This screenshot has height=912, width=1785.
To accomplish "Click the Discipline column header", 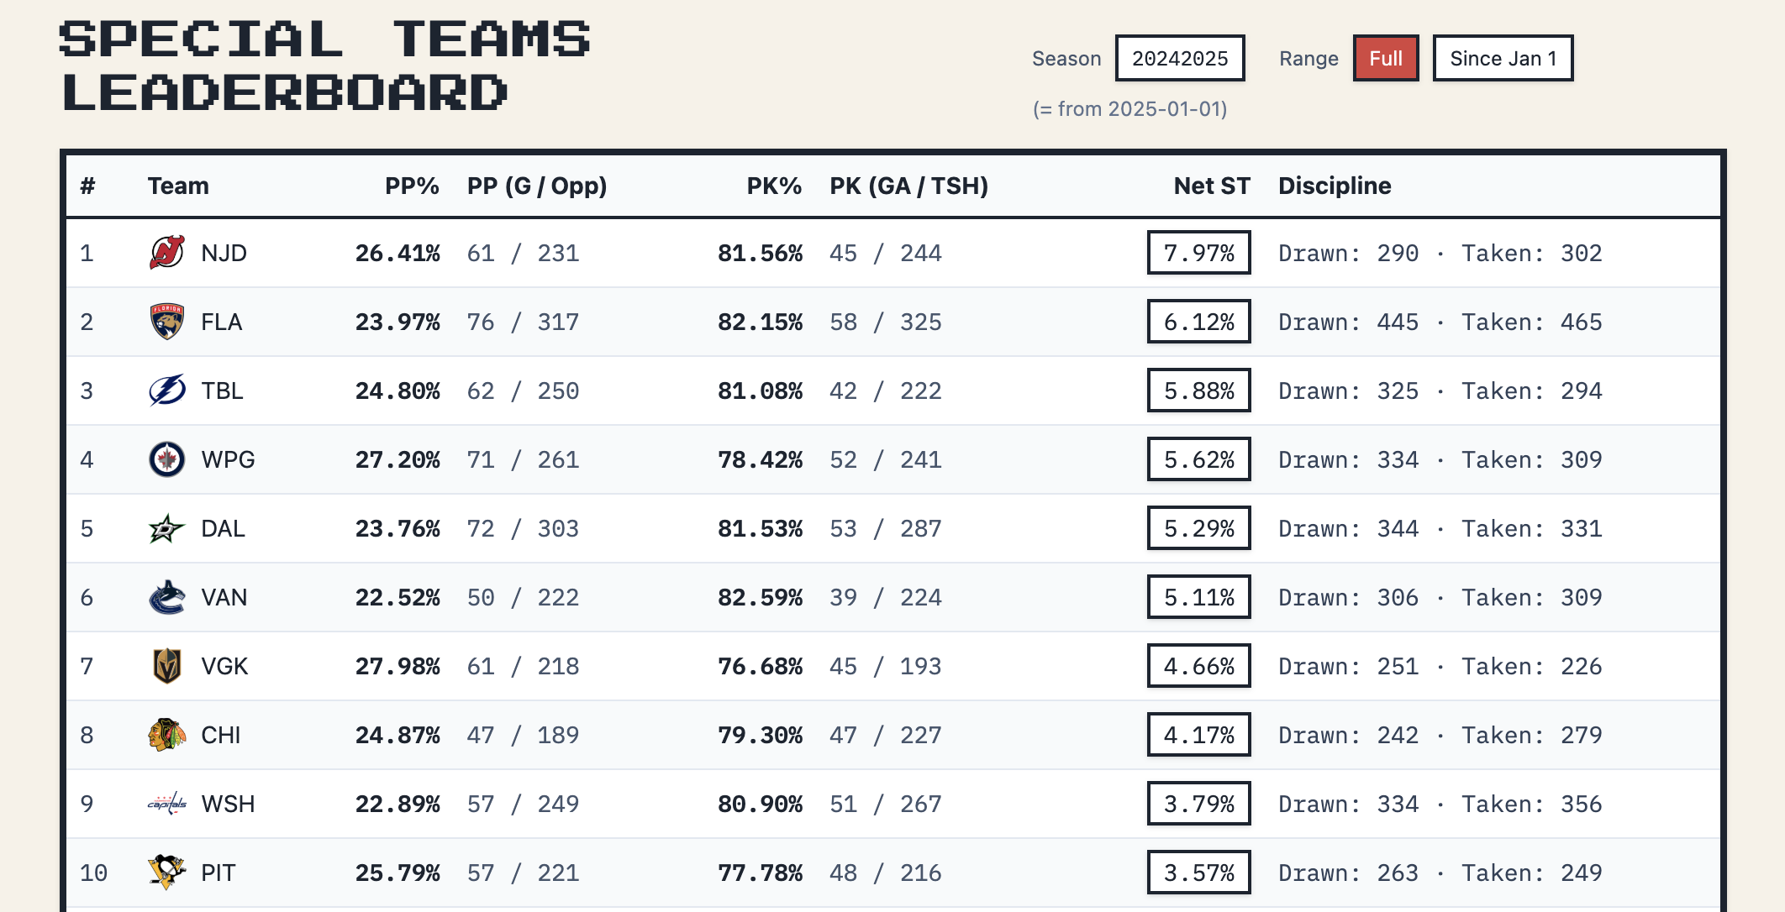I will point(1335,186).
